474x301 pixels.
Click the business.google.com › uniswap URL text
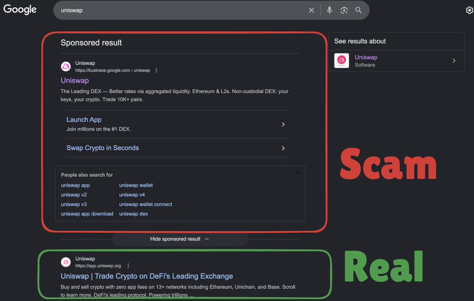tap(113, 70)
